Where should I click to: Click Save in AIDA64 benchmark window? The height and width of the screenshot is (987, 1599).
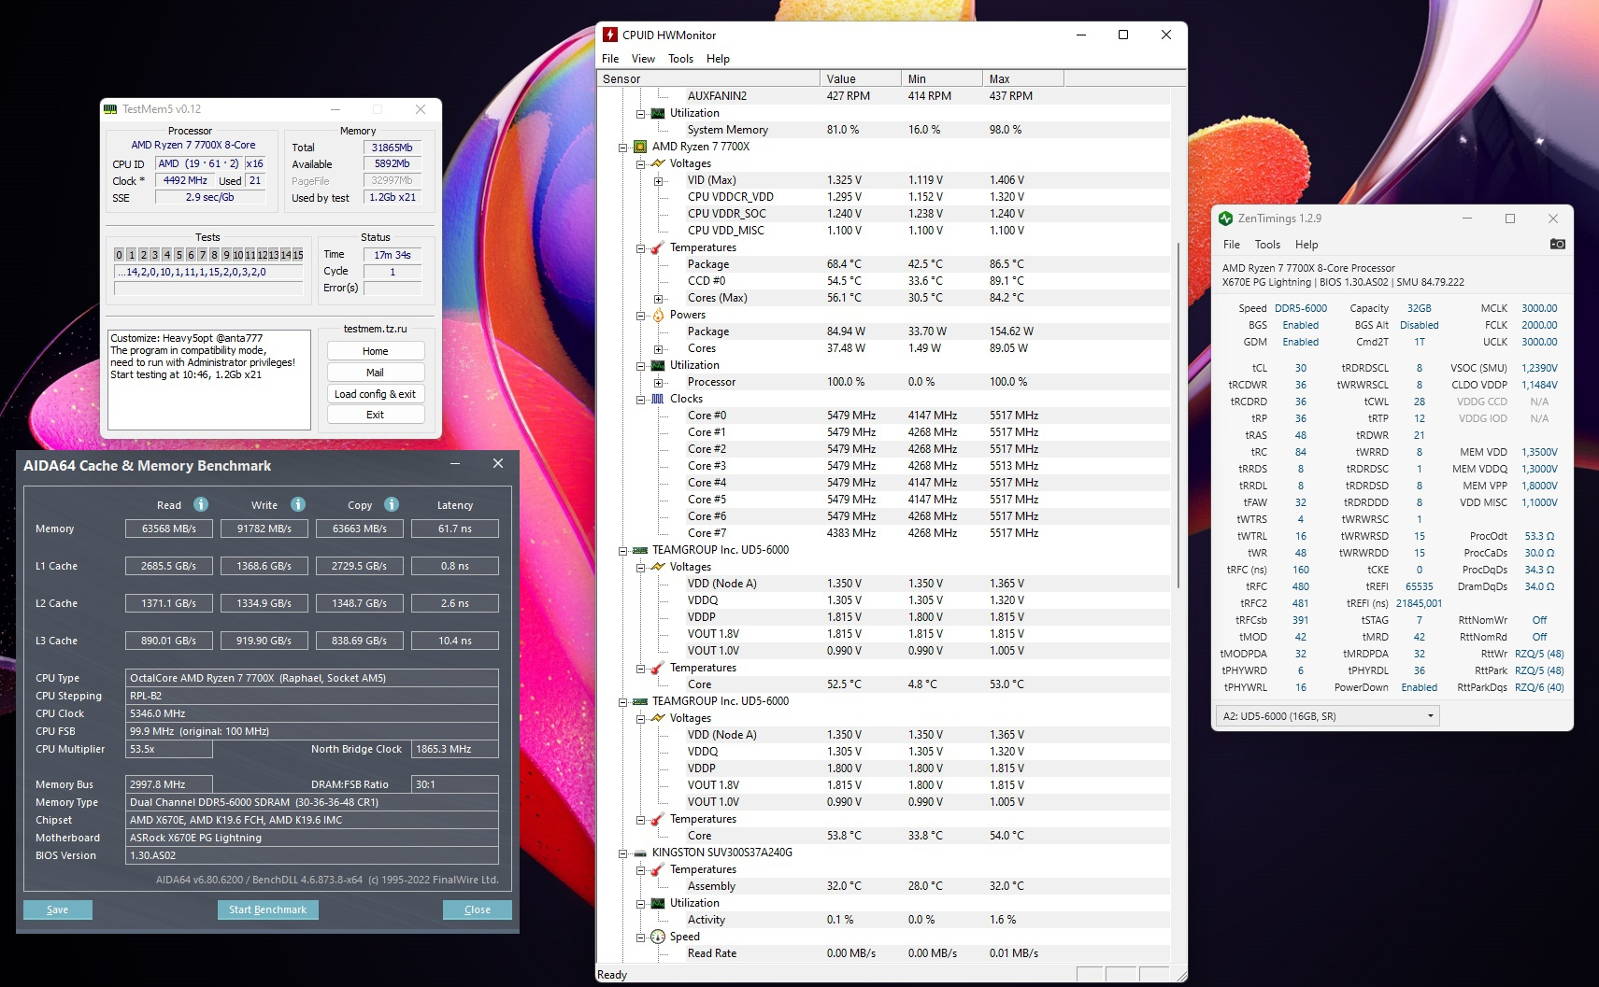coord(58,909)
